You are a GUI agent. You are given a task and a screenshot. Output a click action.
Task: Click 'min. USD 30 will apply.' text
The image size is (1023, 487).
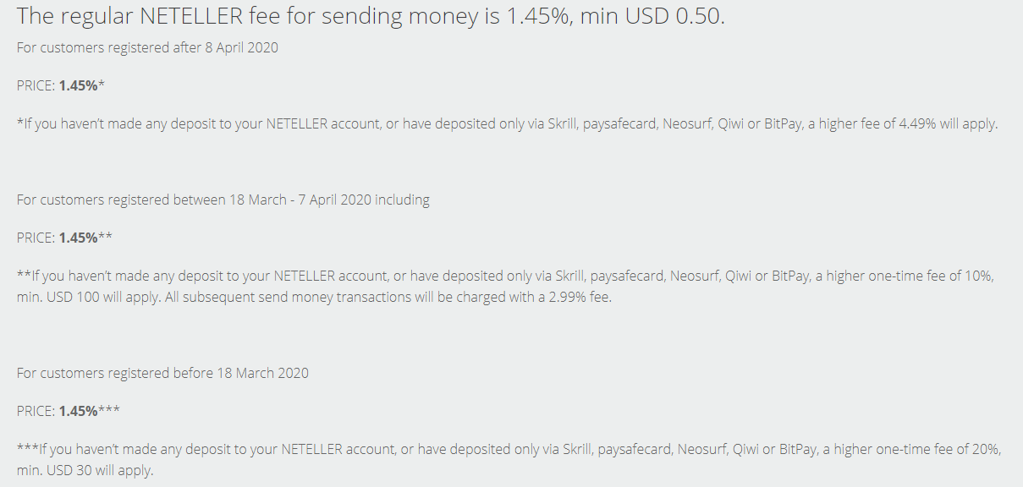tap(85, 471)
